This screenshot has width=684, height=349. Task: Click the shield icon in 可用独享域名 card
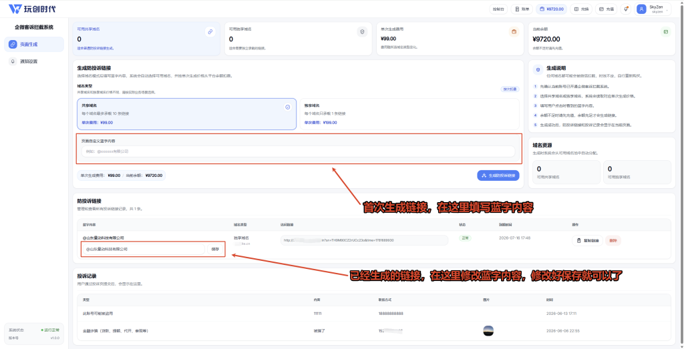click(x=362, y=32)
